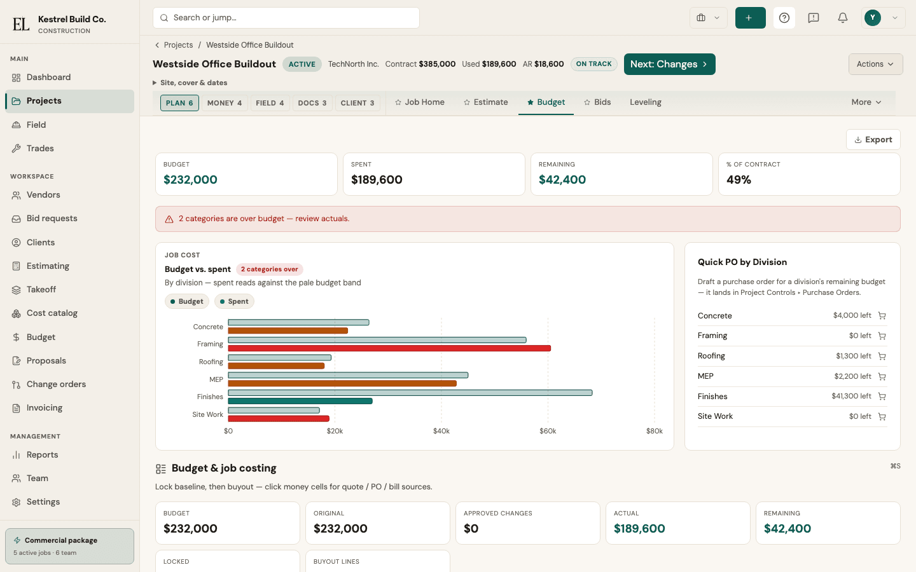This screenshot has height=572, width=916.
Task: Open Change orders in sidebar
Action: (x=69, y=385)
